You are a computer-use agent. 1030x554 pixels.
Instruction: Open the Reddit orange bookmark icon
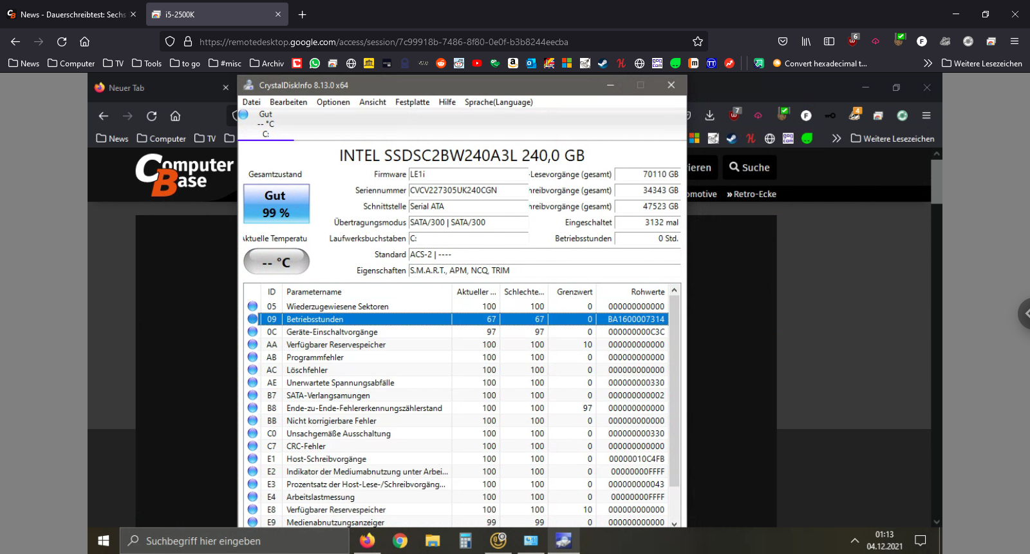pos(441,63)
